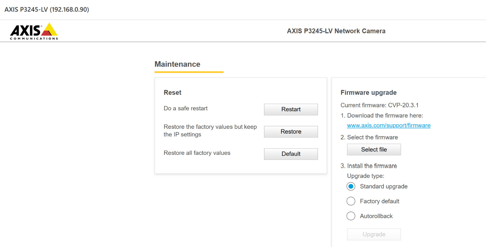This screenshot has height=247, width=486.
Task: Click the 'AXIS P3245-LV Network Camera' title
Action: point(336,31)
